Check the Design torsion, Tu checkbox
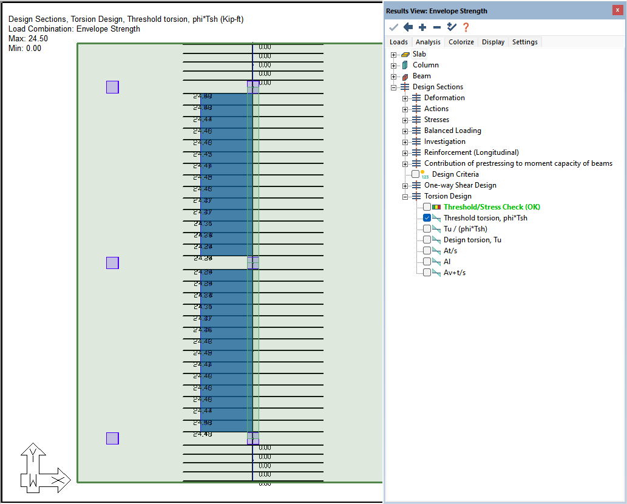This screenshot has width=627, height=504. pos(427,240)
